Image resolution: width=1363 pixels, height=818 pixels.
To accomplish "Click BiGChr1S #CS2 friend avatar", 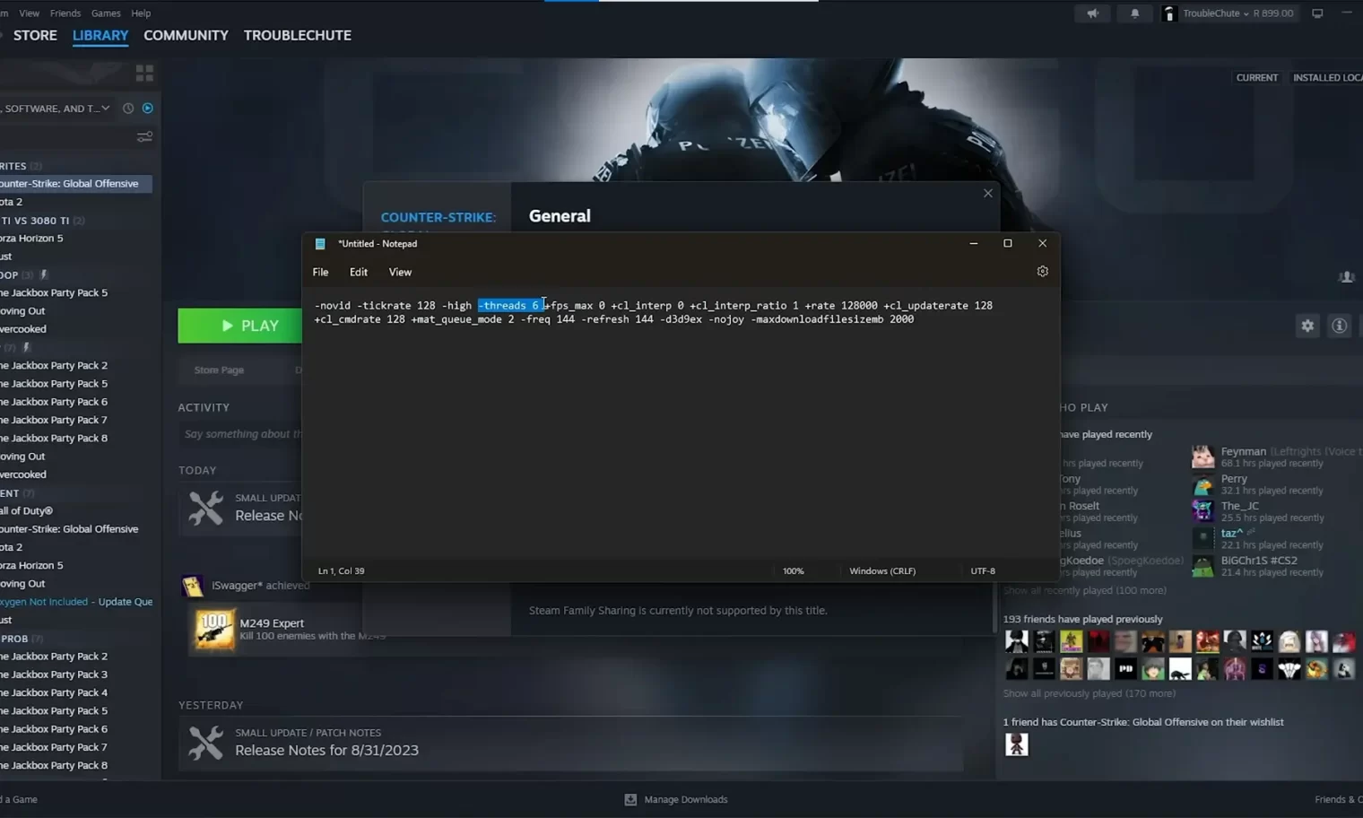I will 1202,566.
